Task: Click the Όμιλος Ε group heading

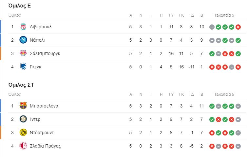Action: pos(19,6)
